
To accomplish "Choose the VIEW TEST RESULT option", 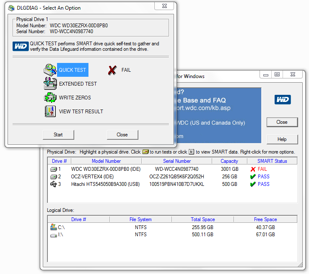I will [x=81, y=112].
